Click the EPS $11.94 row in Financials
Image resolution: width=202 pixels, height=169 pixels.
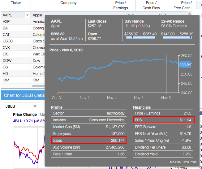coord(164,120)
